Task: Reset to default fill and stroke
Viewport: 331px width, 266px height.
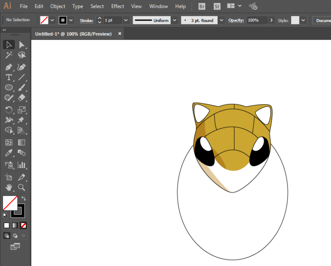Action: point(5,215)
